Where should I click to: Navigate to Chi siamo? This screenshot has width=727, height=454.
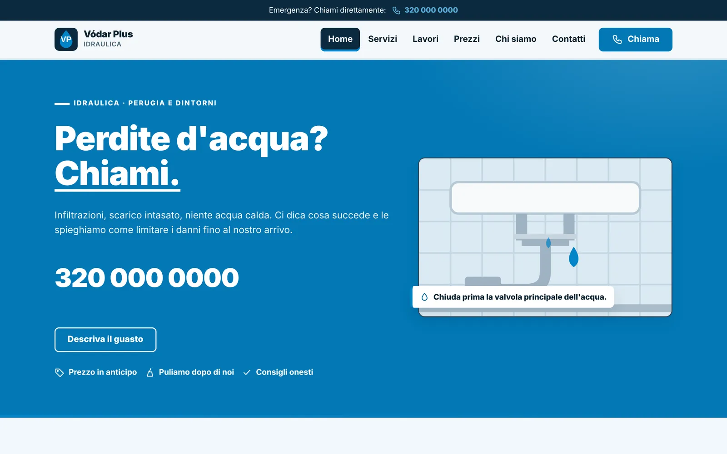click(516, 39)
